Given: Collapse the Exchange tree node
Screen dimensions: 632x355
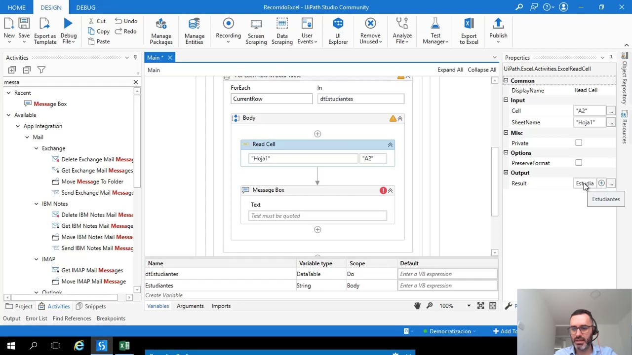Looking at the screenshot, I should point(36,148).
